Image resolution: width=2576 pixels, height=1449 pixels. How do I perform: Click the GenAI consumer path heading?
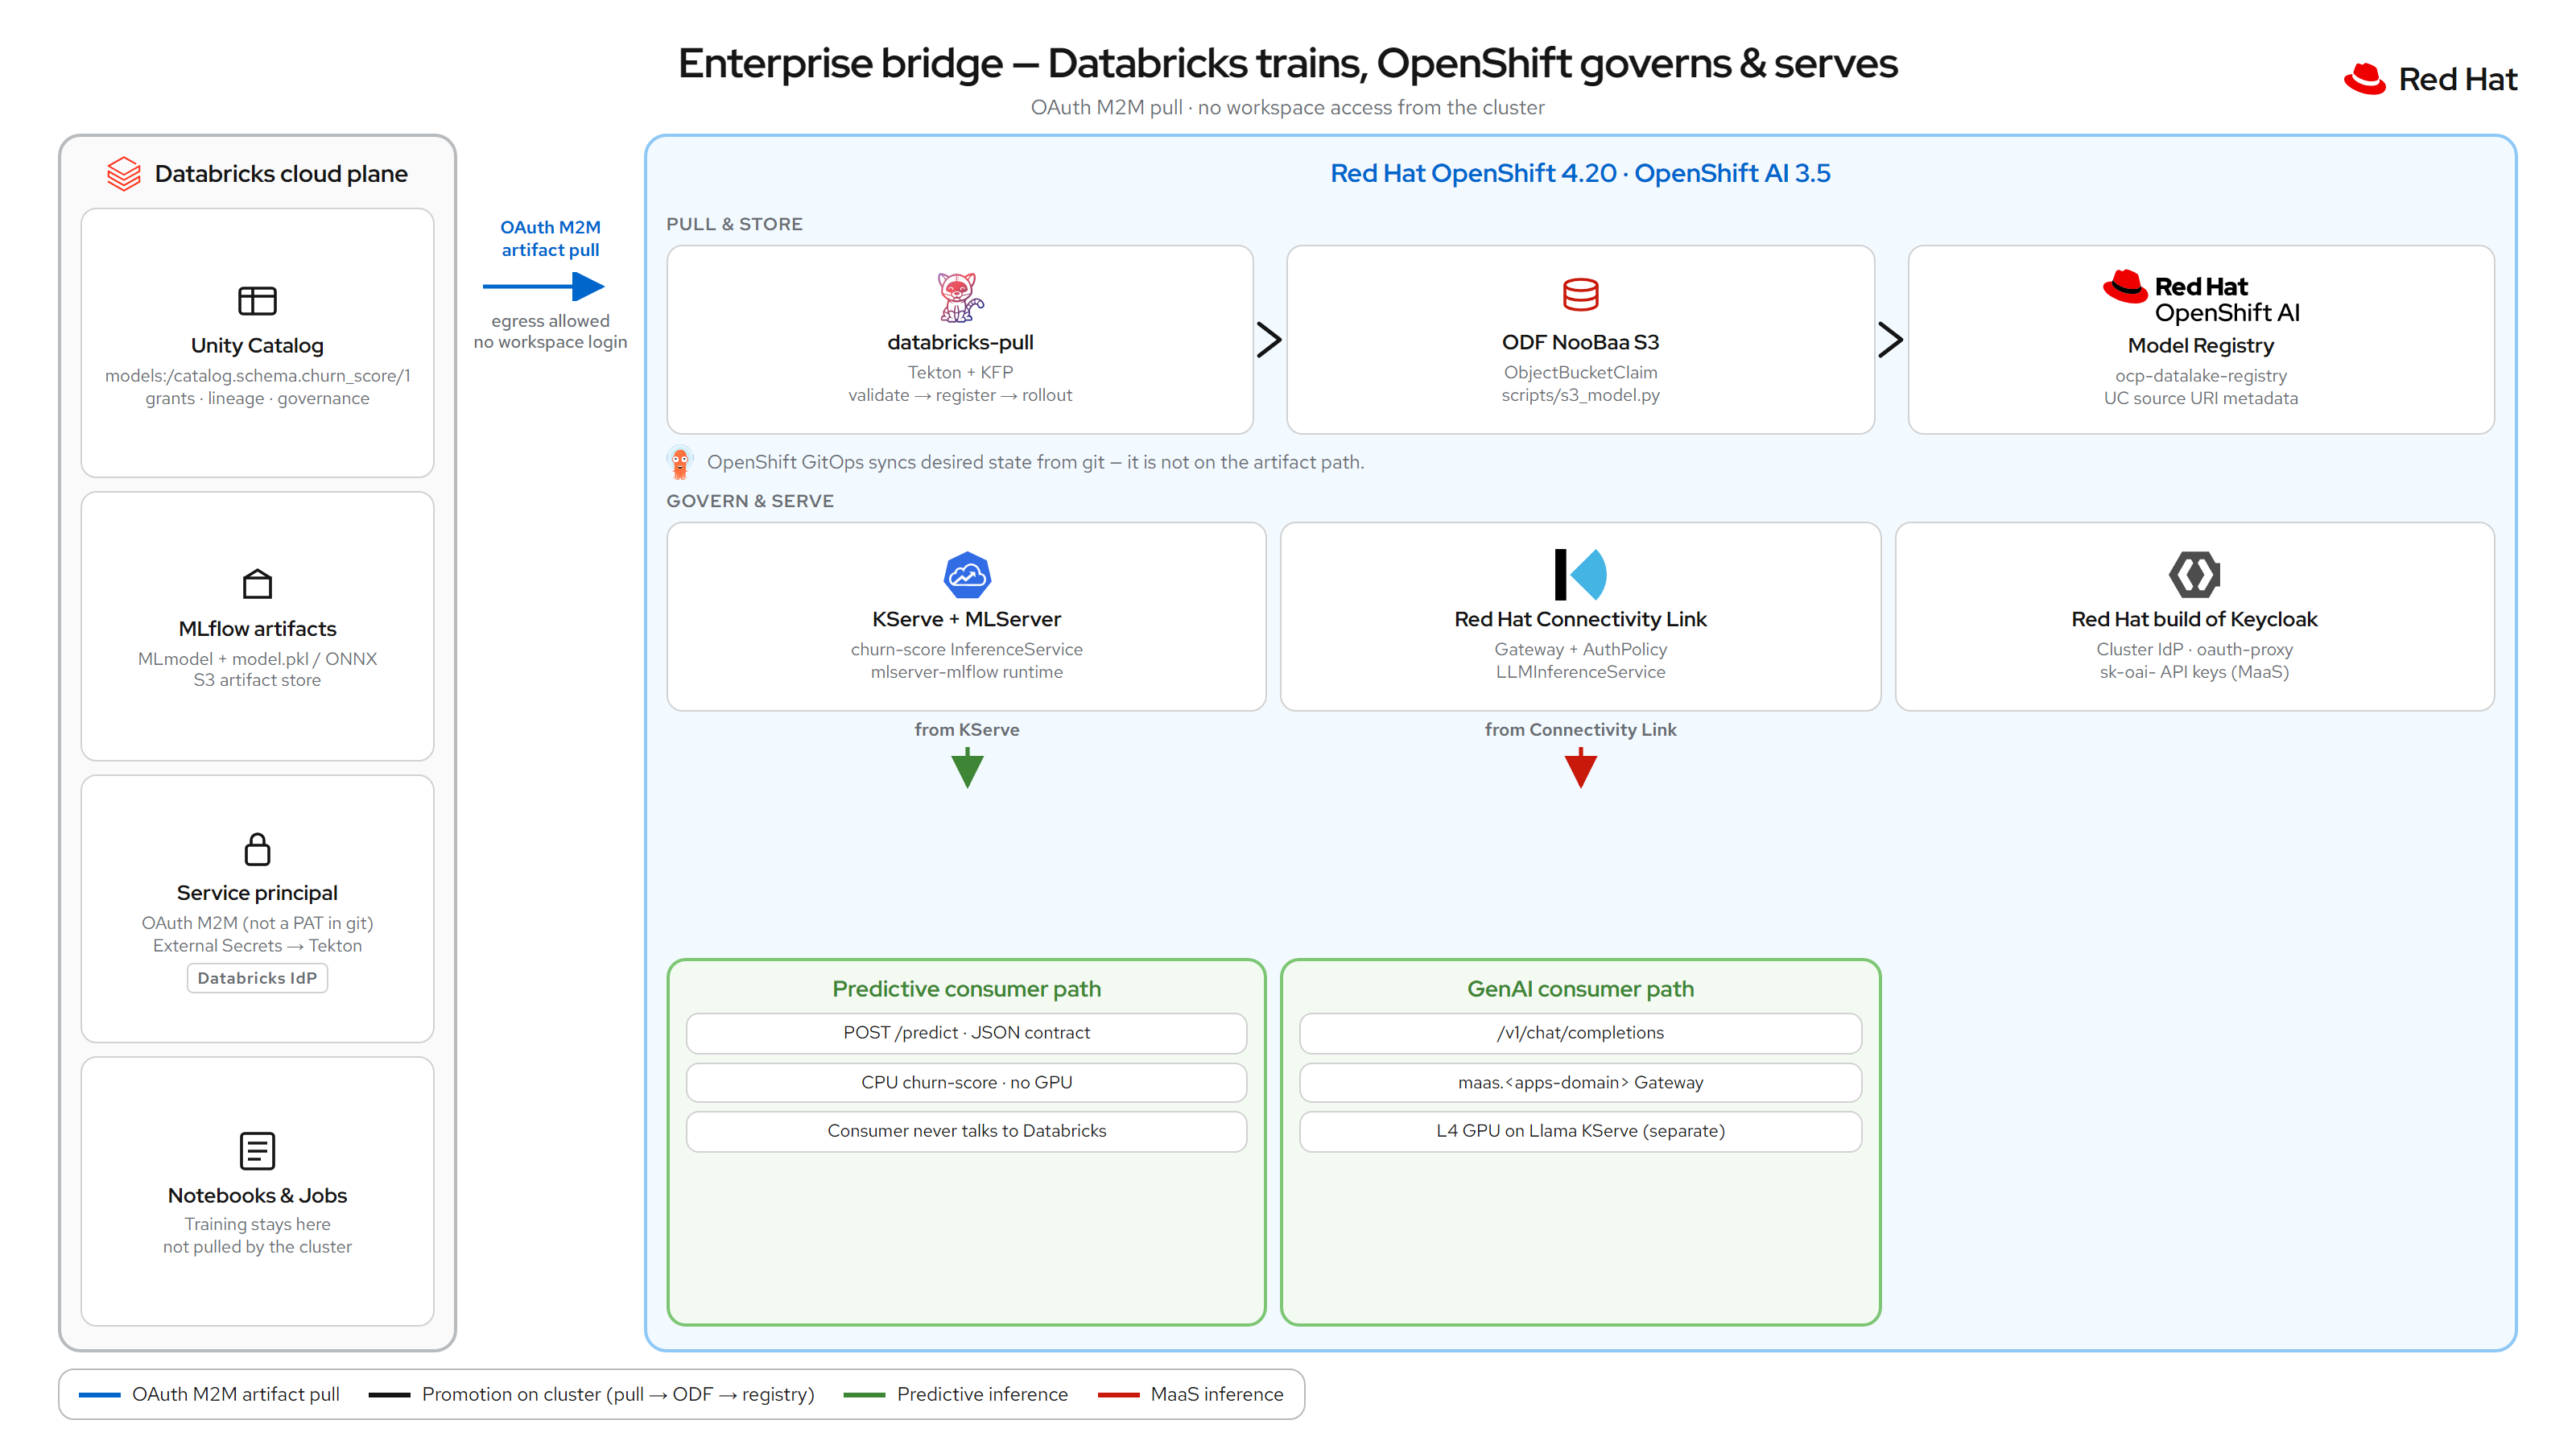click(1580, 989)
